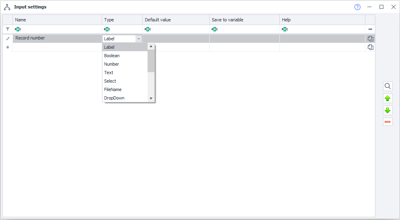Image resolution: width=400 pixels, height=220 pixels.
Task: Open the Default value filter condition selector
Action: (x=148, y=29)
